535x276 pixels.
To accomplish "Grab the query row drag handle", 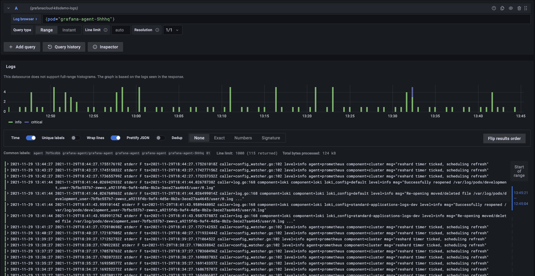I will pos(526,8).
